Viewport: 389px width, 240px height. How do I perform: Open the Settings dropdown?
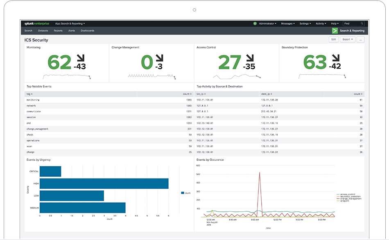pos(305,24)
